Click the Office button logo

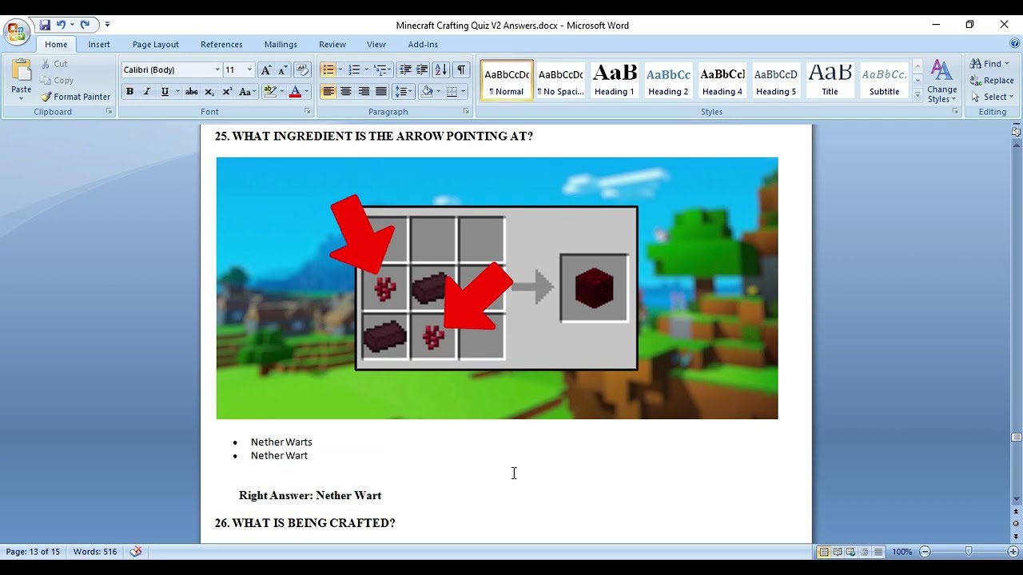tap(16, 33)
